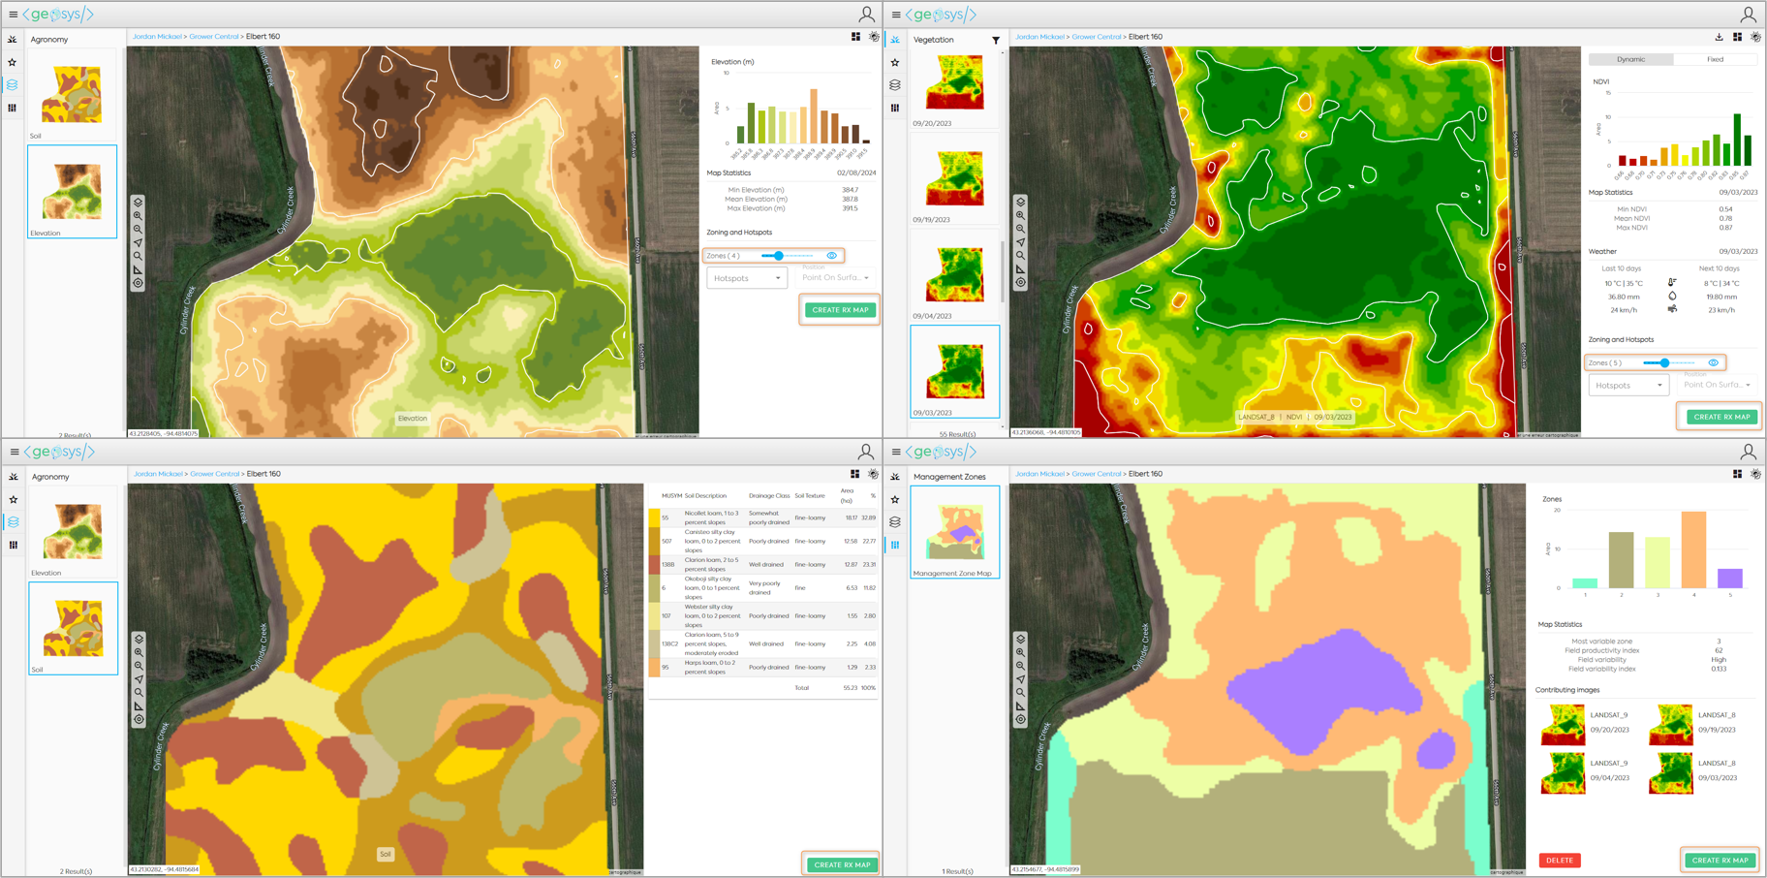
Task: Click the filter icon beside Vegetation heading
Action: pyautogui.click(x=996, y=41)
